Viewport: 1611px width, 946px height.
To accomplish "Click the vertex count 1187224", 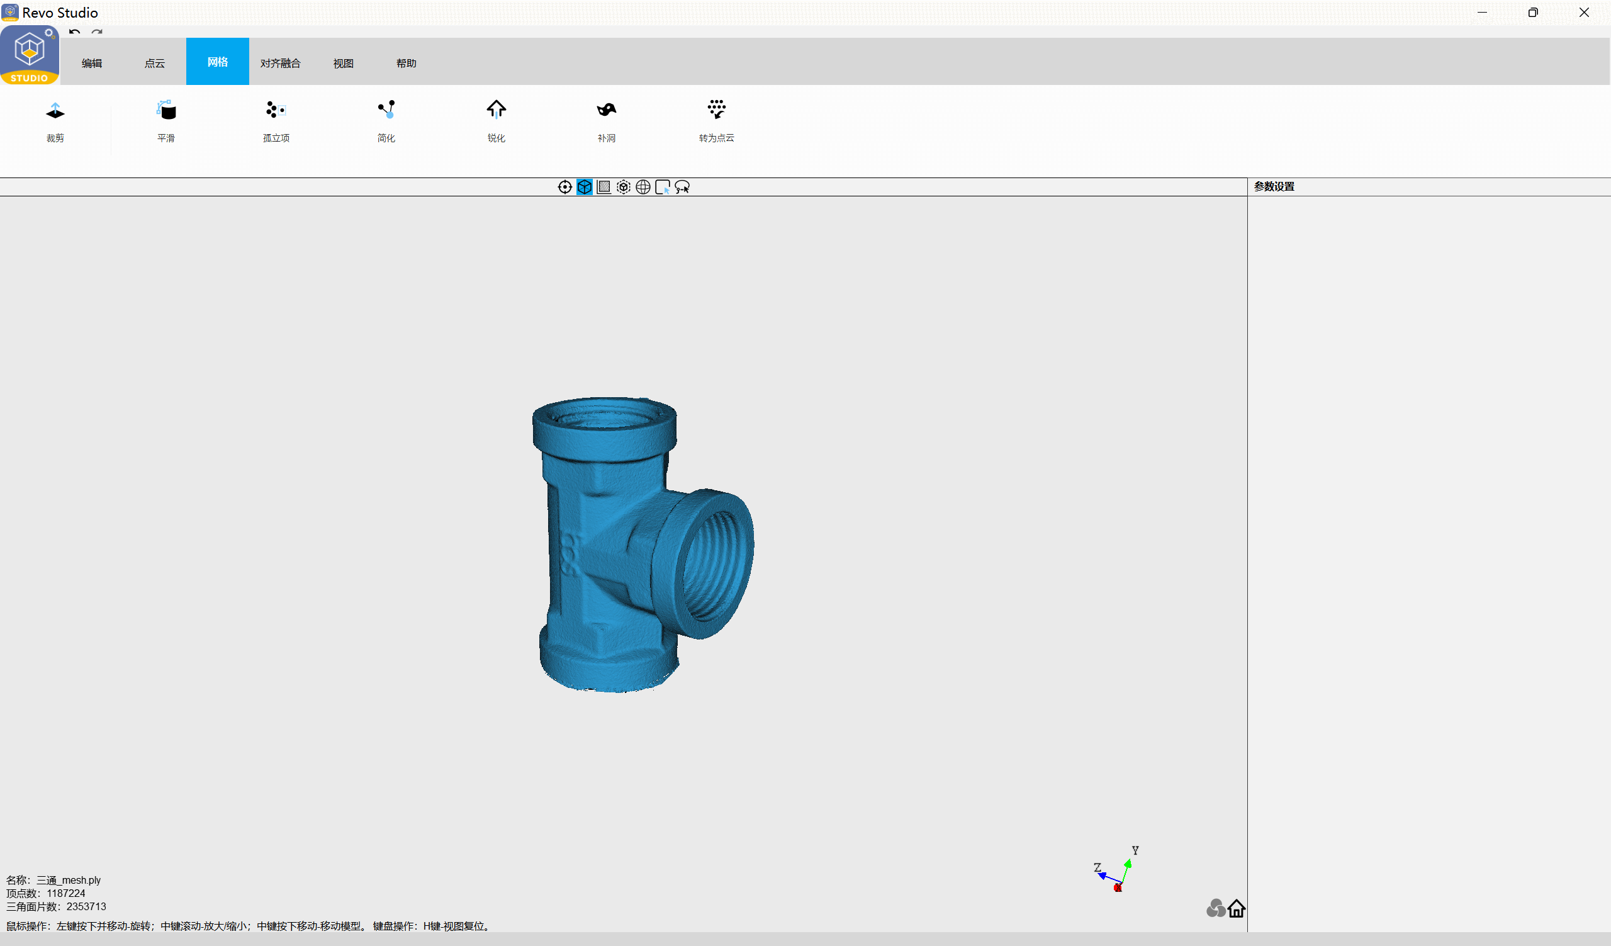I will (66, 894).
